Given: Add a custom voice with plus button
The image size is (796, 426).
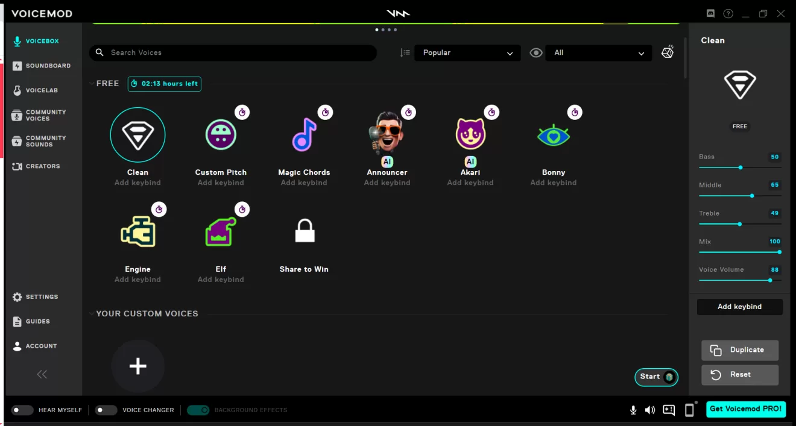Looking at the screenshot, I should pos(138,366).
